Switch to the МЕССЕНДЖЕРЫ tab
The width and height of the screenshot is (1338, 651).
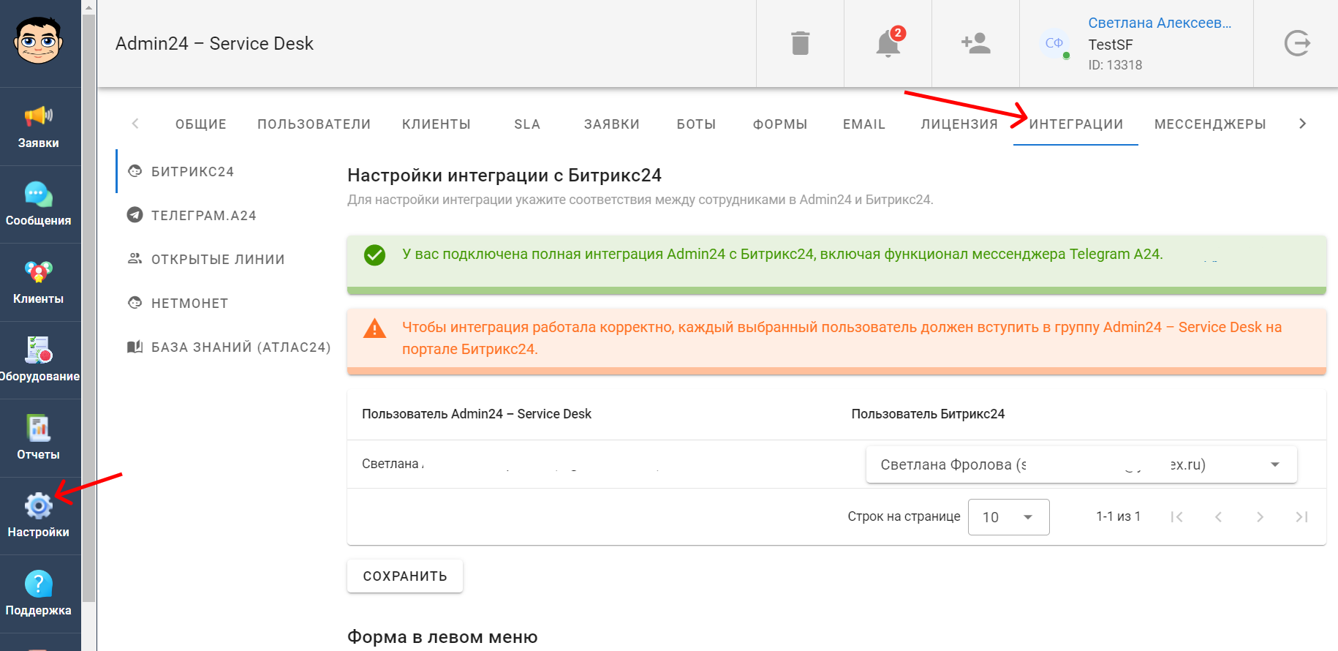[1210, 124]
